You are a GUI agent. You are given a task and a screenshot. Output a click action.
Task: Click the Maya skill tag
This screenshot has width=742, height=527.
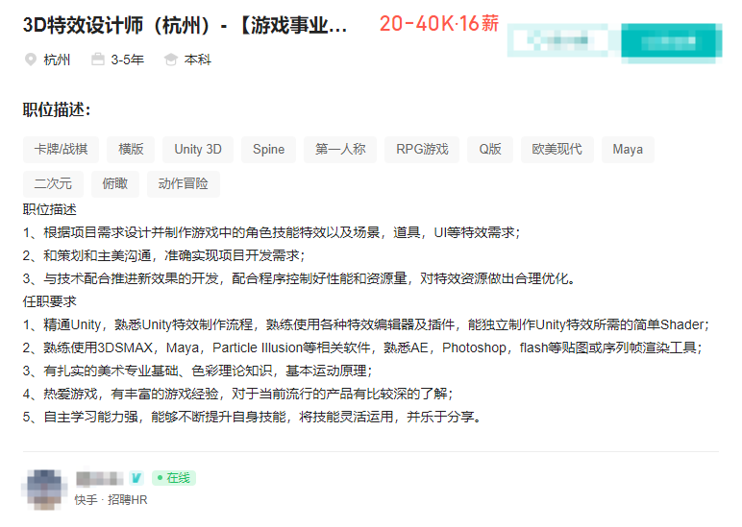628,149
